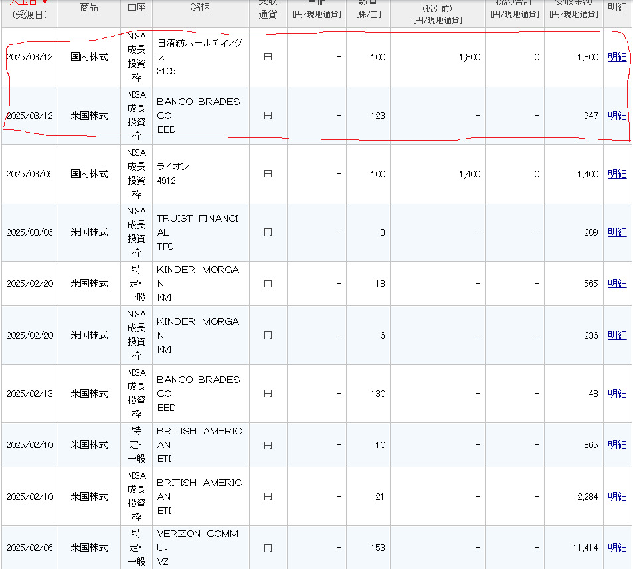This screenshot has height=569, width=633.
Task: Click 国内株式 cell in 日清紡 row
Action: [x=89, y=57]
